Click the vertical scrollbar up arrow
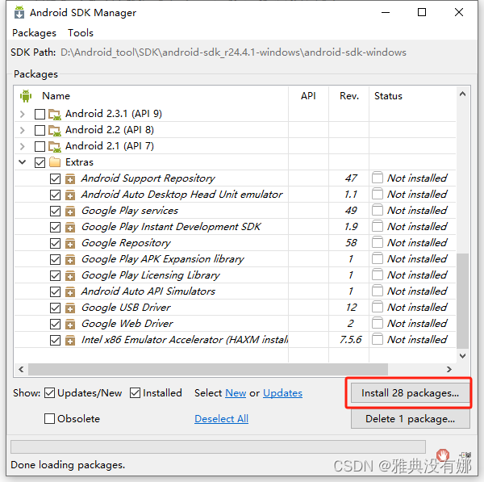This screenshot has height=482, width=484. pyautogui.click(x=462, y=94)
